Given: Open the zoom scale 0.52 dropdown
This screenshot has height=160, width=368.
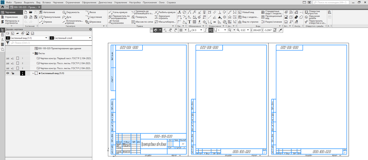Looking at the screenshot, I should point(247,30).
